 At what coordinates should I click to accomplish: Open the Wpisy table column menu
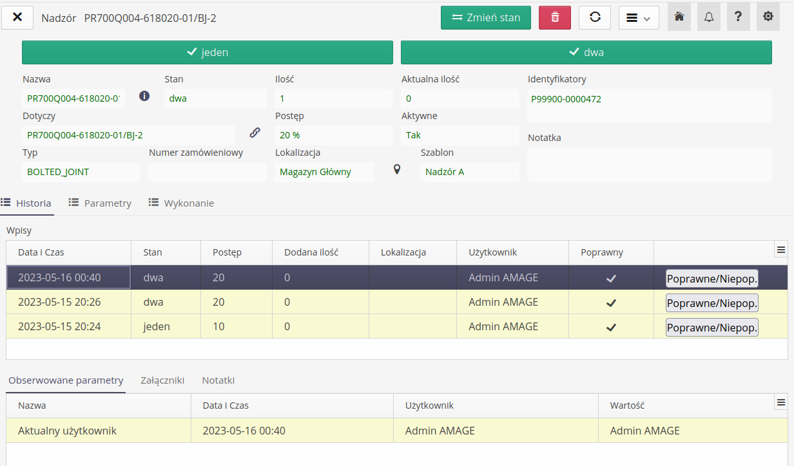(780, 250)
